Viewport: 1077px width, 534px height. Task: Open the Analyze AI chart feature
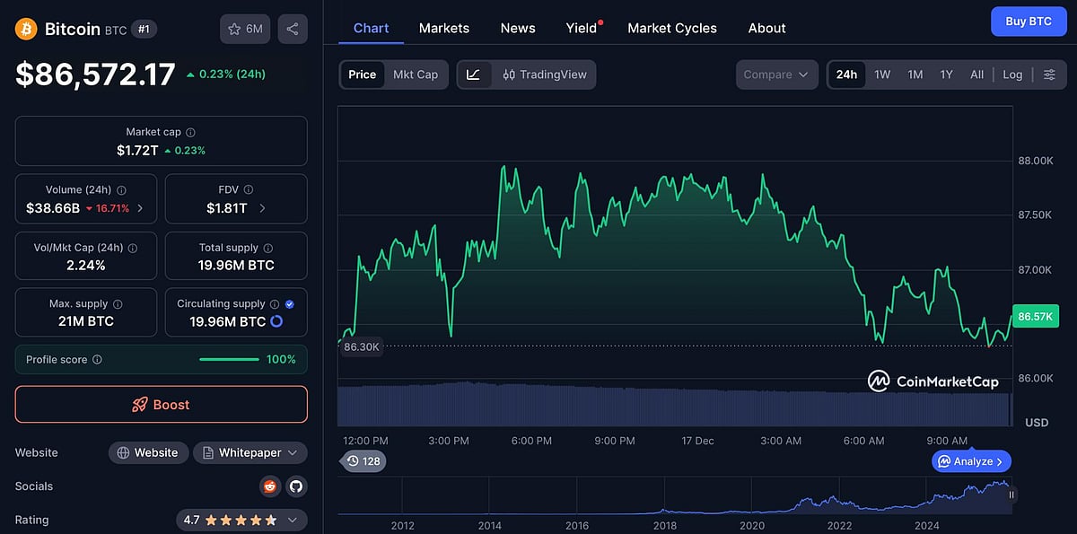[970, 460]
